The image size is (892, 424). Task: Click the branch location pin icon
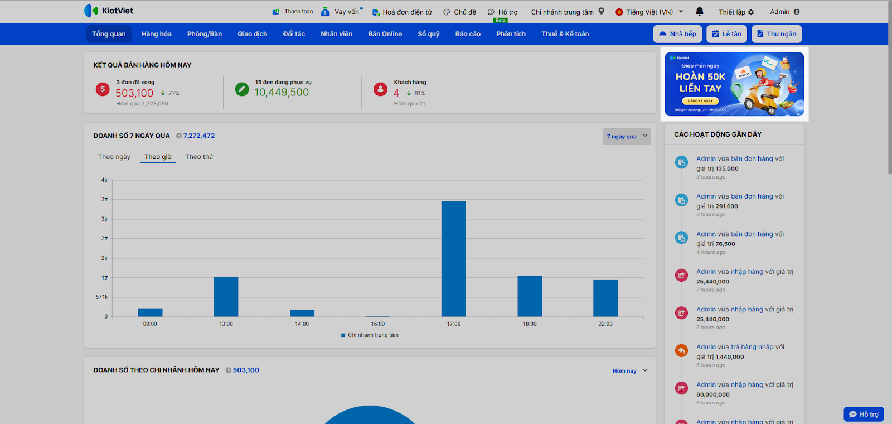(x=602, y=11)
